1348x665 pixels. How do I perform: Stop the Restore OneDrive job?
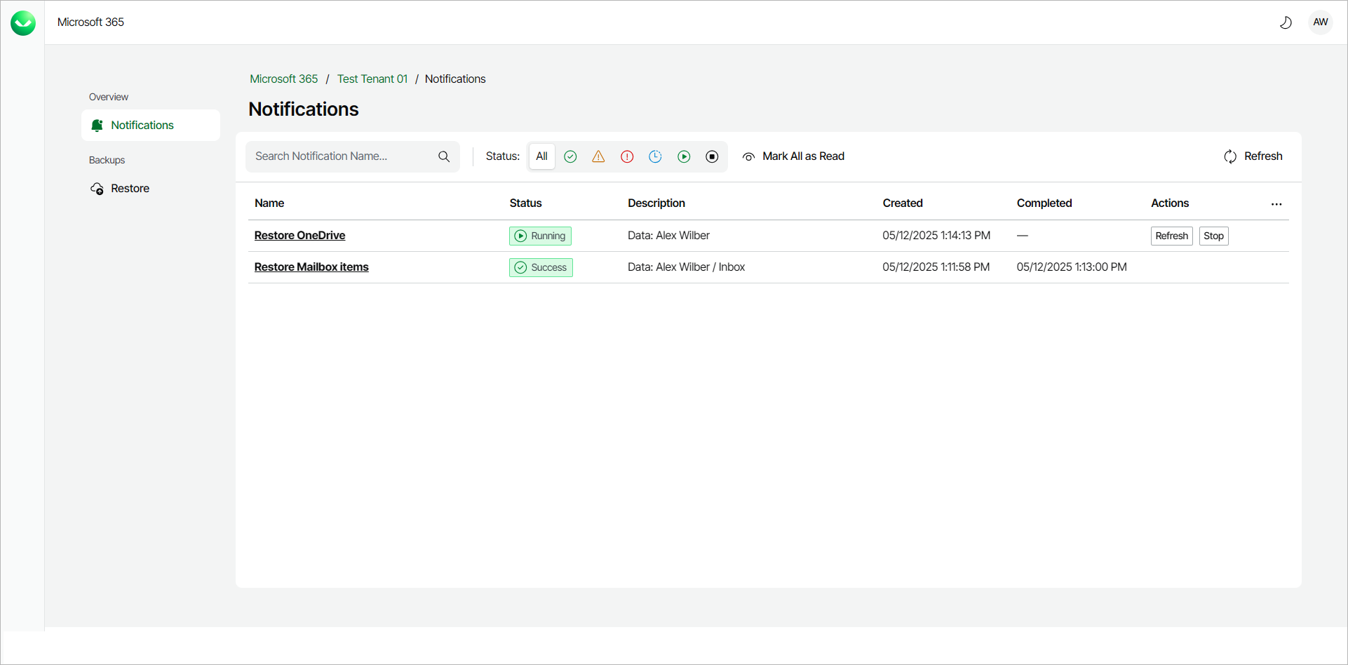(1213, 236)
